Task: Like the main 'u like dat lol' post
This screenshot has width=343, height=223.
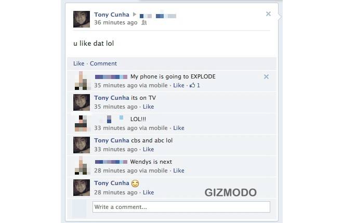Action: pos(79,63)
